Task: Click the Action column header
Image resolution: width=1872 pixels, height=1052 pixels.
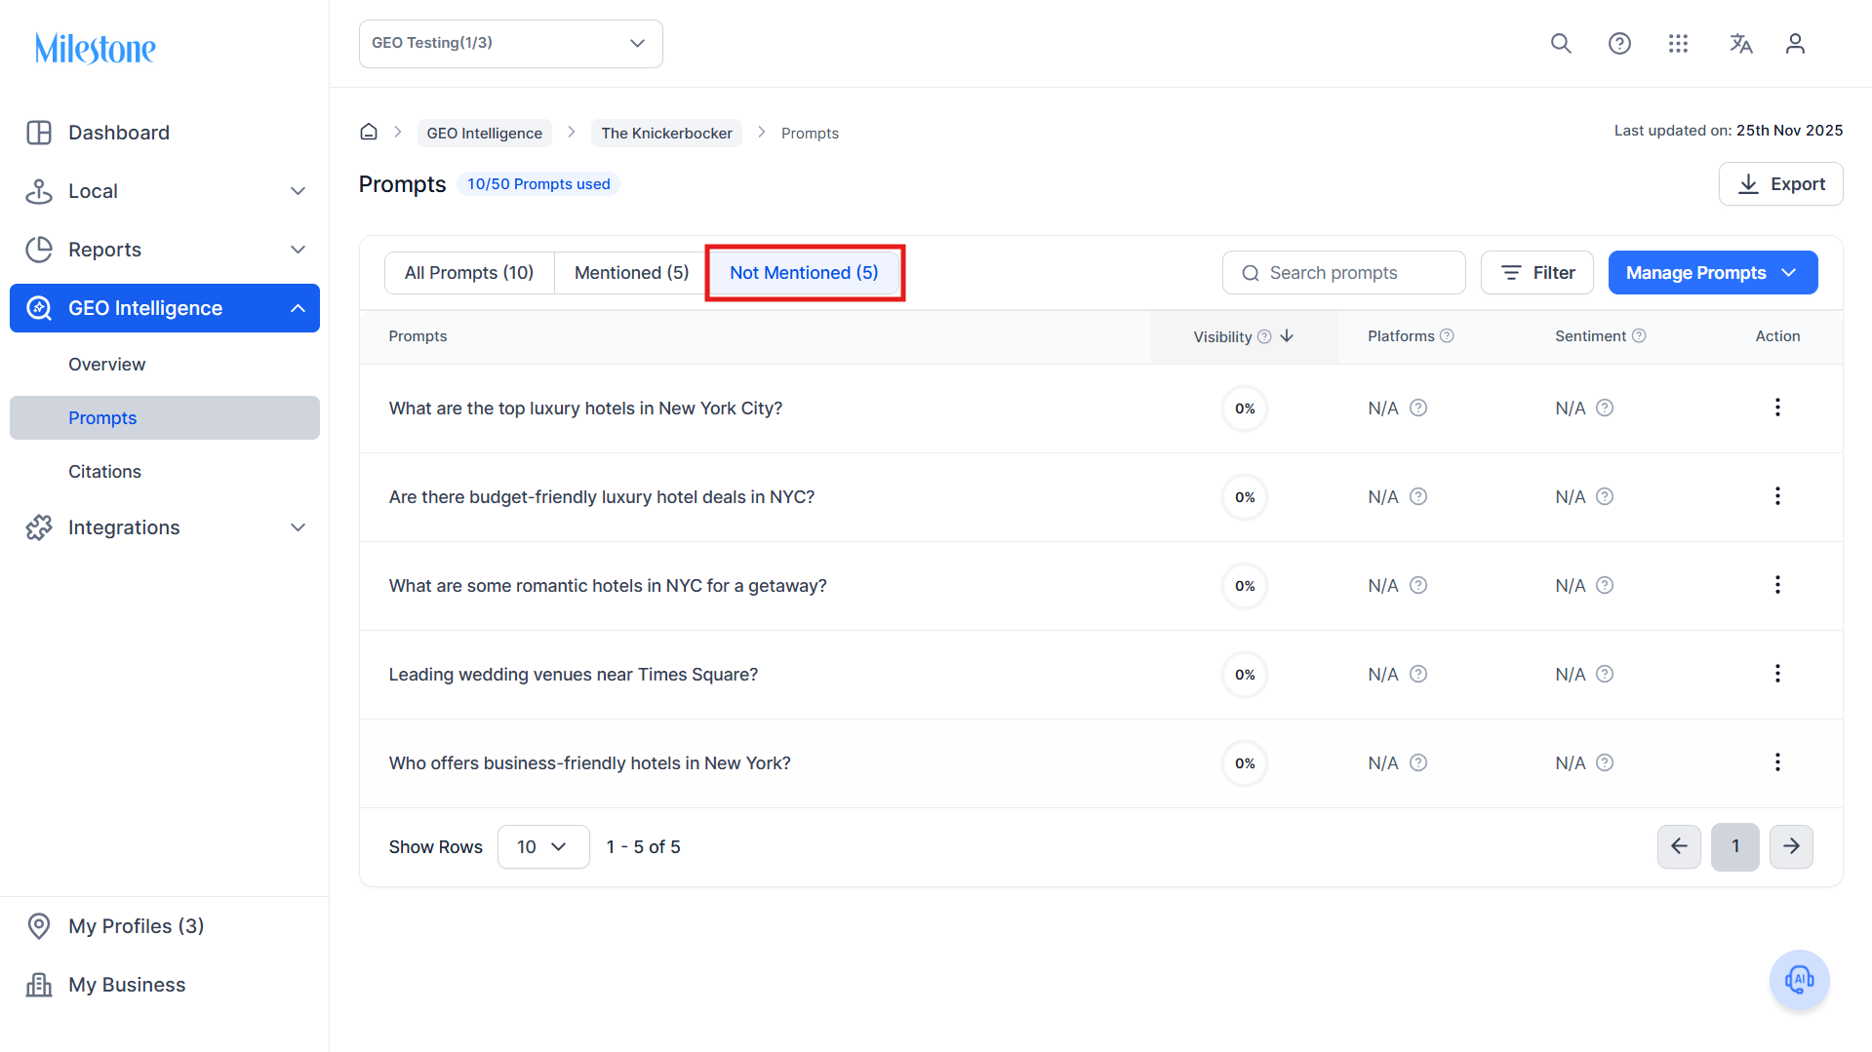Action: click(x=1777, y=336)
